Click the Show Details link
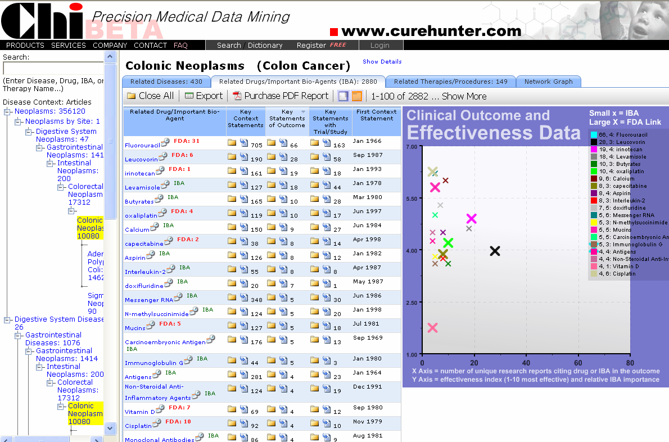669x442 pixels. click(x=382, y=61)
